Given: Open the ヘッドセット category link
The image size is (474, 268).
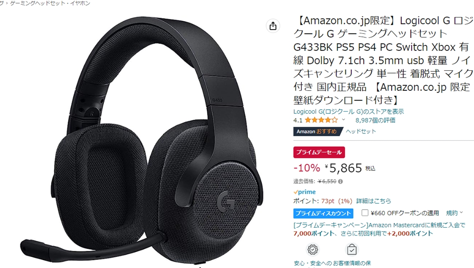Looking at the screenshot, I should point(361,131).
